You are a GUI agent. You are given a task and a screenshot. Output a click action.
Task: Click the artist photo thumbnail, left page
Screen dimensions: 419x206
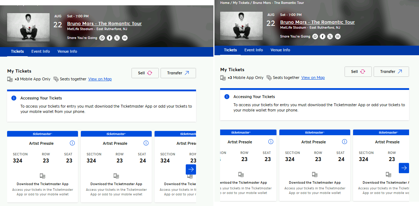(28, 27)
